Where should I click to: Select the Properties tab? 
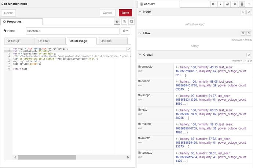coord(22,22)
